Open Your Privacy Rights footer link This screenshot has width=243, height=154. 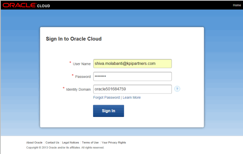tap(114, 143)
